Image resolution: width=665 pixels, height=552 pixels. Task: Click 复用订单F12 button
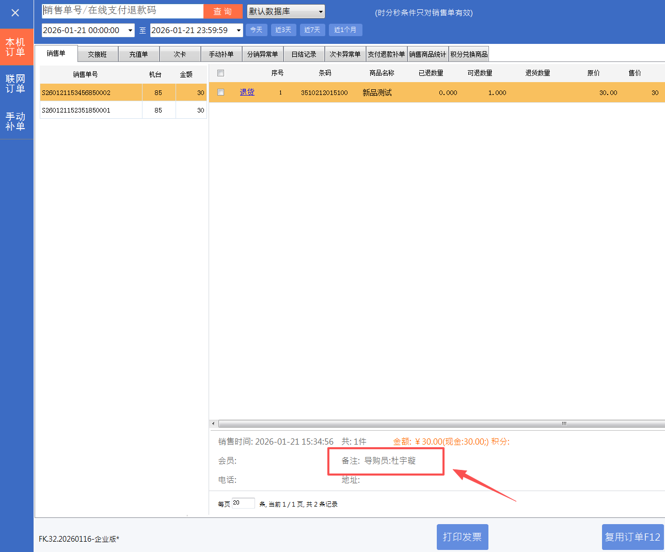[632, 537]
